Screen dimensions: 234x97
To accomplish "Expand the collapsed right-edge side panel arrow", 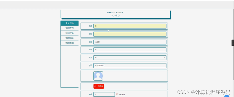I will 233,43.
